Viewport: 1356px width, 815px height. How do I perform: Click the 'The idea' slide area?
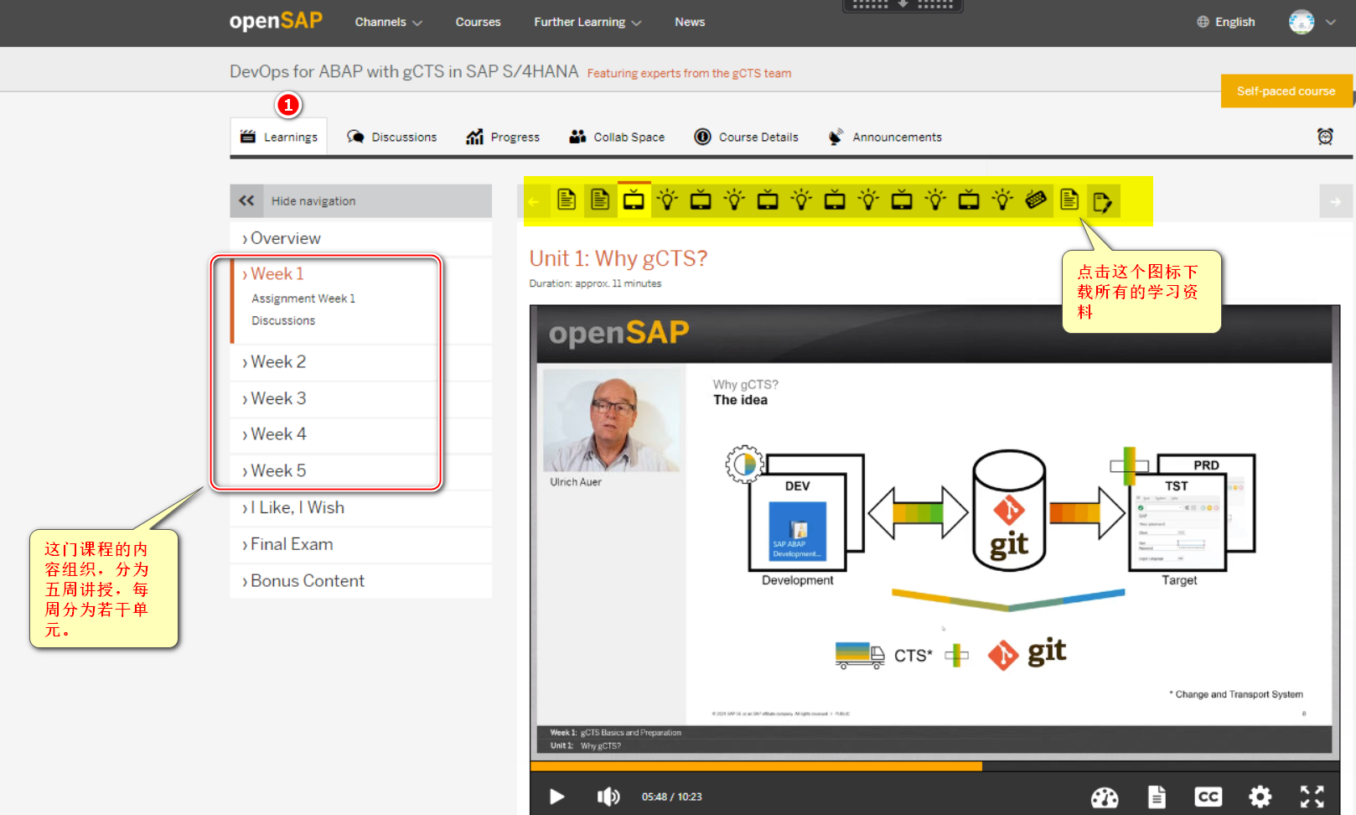(1008, 543)
